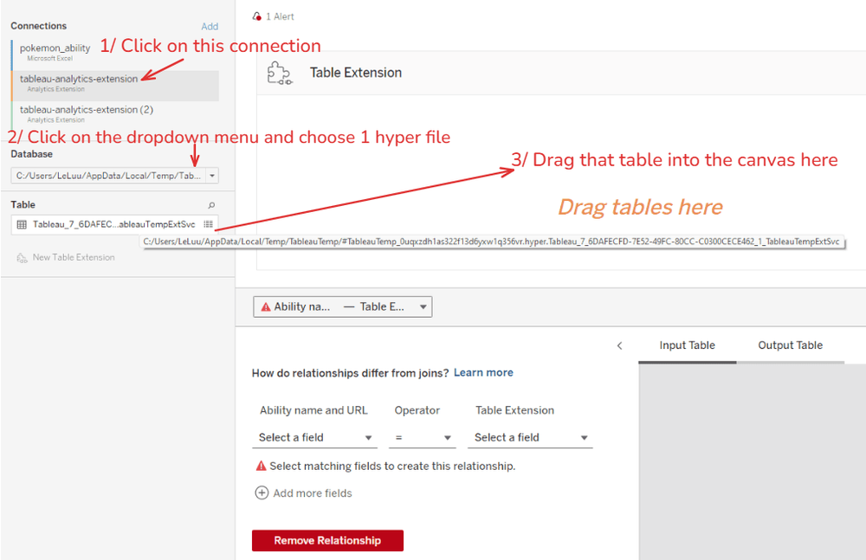The height and width of the screenshot is (560, 866).
Task: Click the table icon before Tableau_7_6DAFEC
Action: pyautogui.click(x=22, y=224)
